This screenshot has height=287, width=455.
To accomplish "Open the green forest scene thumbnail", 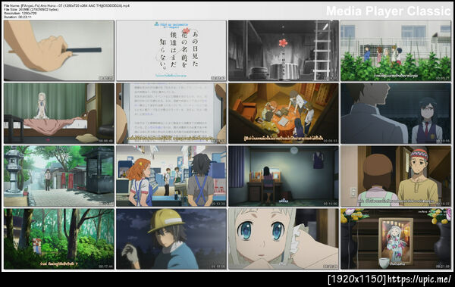I will (x=59, y=239).
